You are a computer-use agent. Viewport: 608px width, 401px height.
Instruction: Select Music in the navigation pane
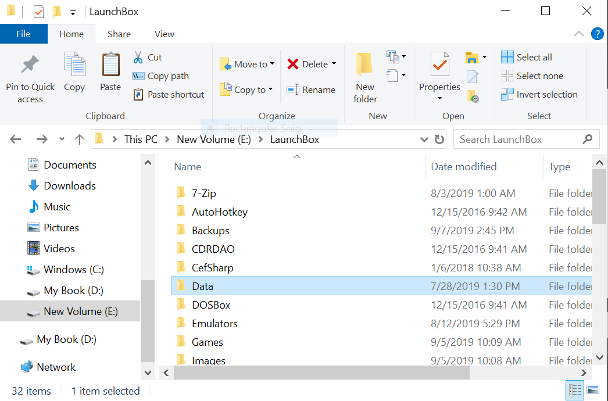49,207
